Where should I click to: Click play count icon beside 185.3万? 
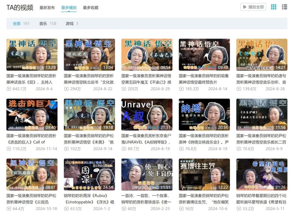181,89
